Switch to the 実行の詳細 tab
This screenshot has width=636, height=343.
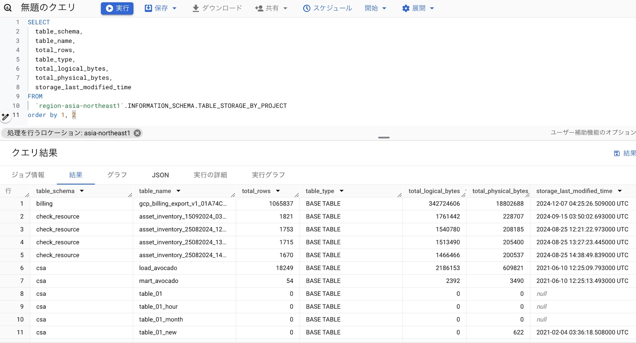[x=210, y=175]
